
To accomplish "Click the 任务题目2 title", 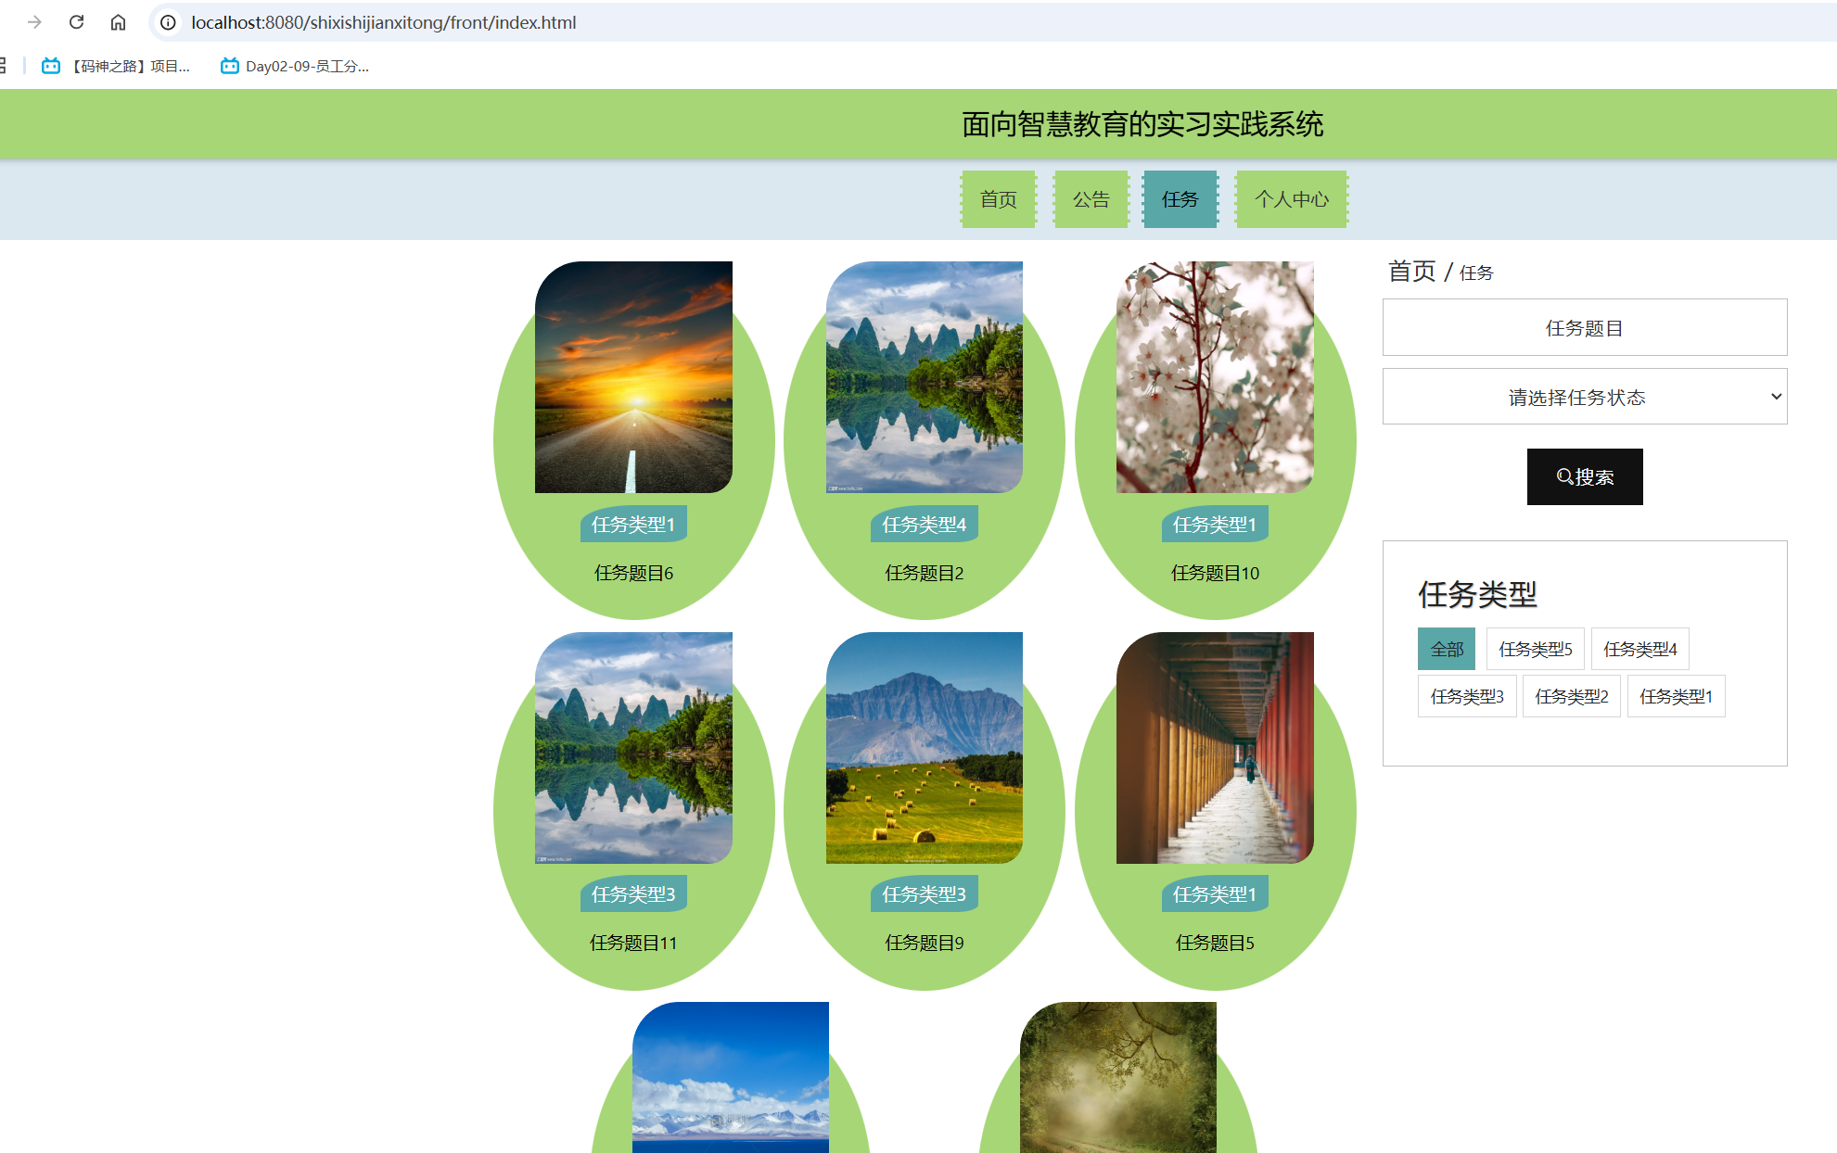I will point(925,573).
